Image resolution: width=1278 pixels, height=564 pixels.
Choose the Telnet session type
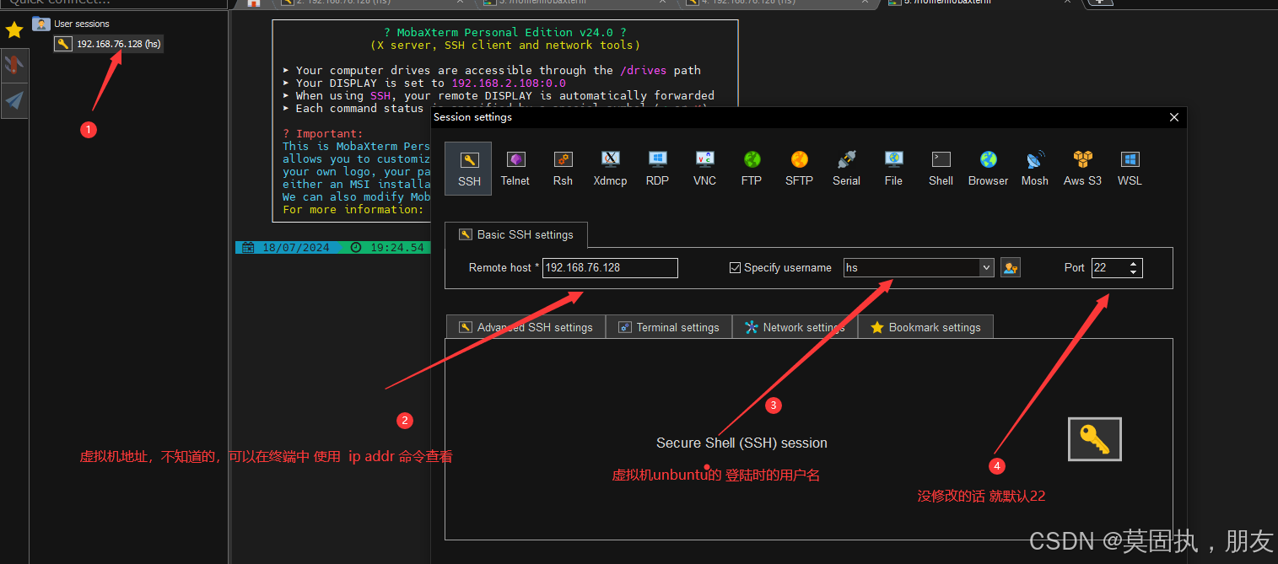tap(515, 169)
